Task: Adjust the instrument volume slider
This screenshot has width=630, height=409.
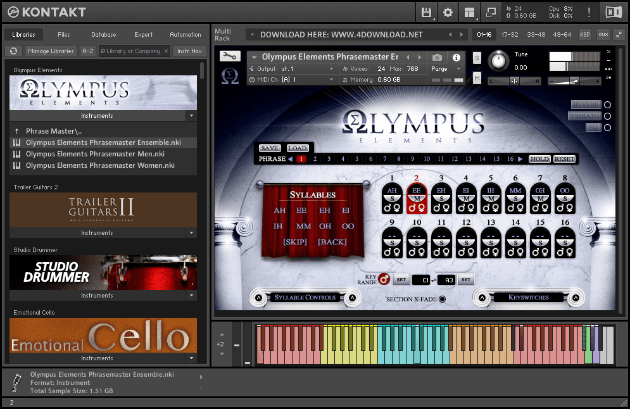Action: click(574, 81)
